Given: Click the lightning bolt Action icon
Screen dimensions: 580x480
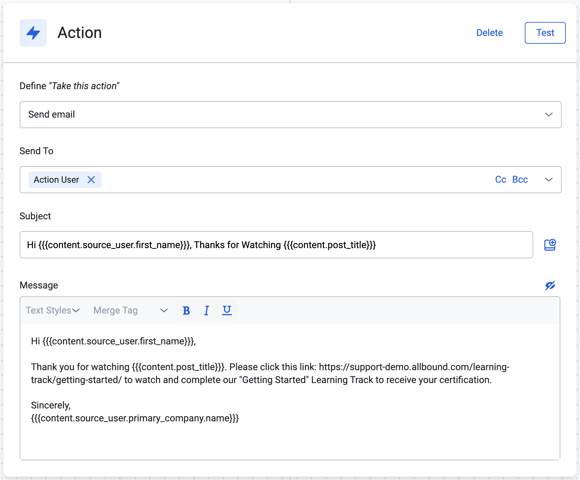Looking at the screenshot, I should (33, 33).
